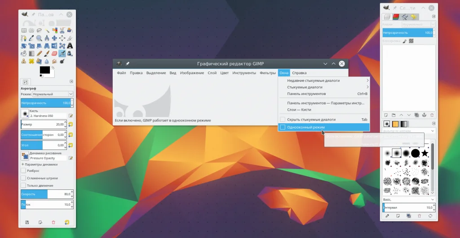Toggle lock pixels brush icon in Layers
This screenshot has width=460, height=238.
[x=405, y=41]
